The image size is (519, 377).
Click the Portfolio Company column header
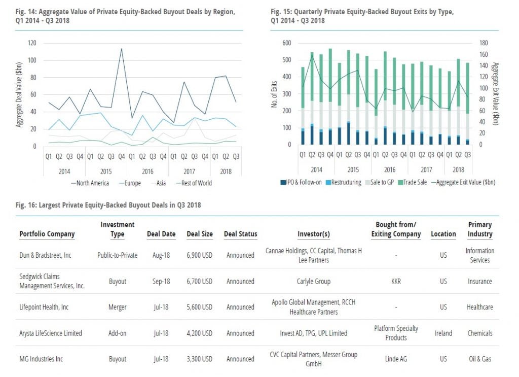tap(47, 234)
